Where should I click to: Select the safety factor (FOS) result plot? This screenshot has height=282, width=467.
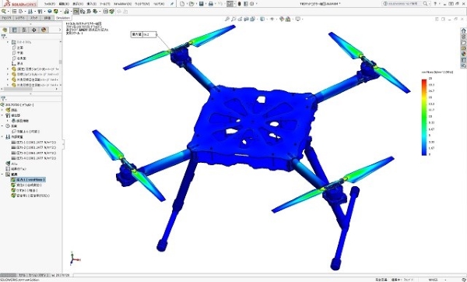point(30,196)
